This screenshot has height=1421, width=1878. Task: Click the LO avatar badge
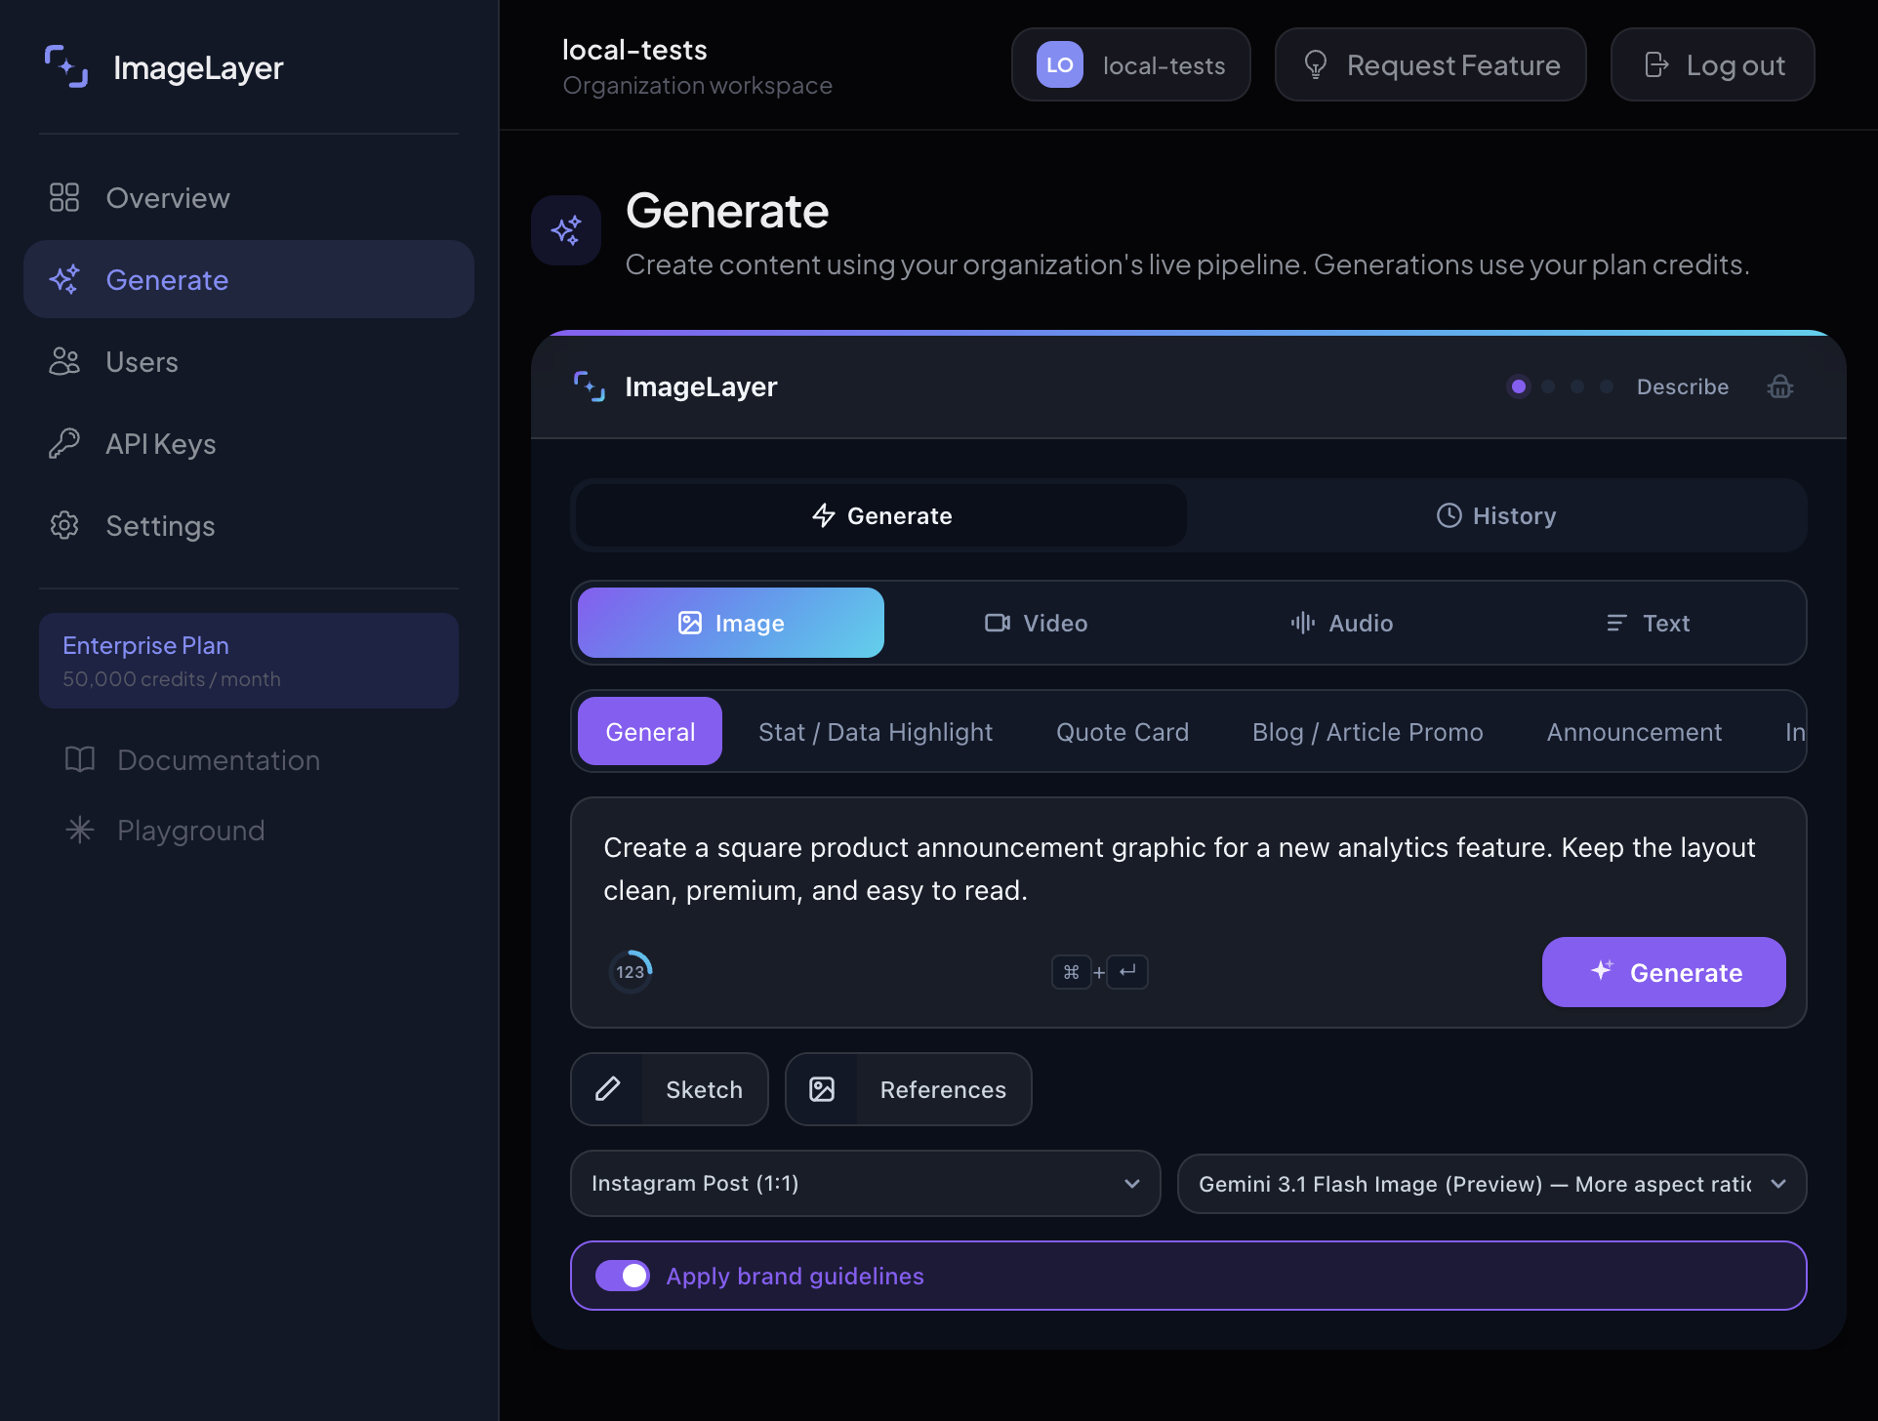[1060, 64]
